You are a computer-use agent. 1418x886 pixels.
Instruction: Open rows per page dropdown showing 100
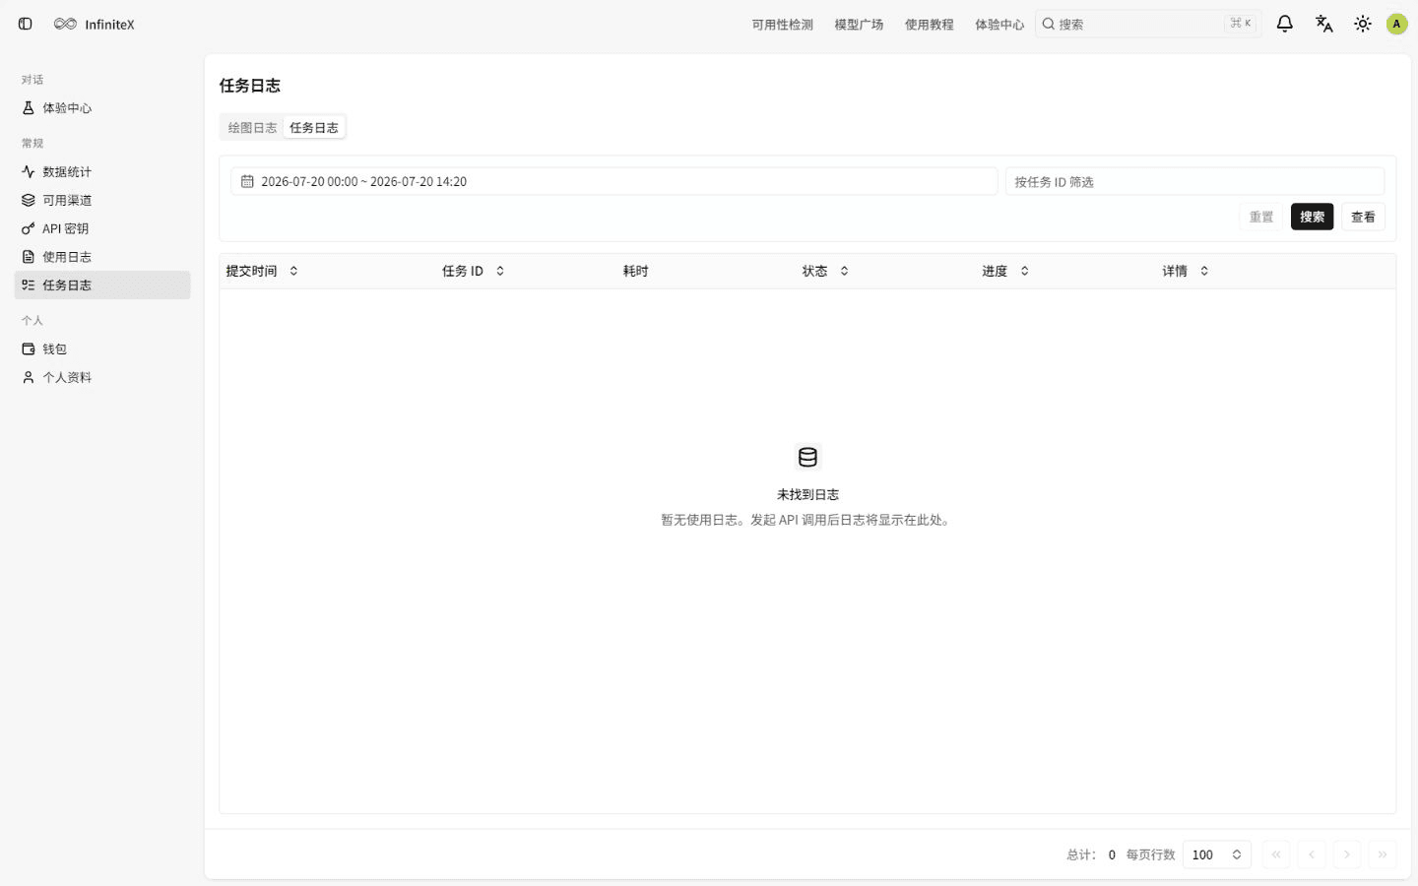click(1217, 854)
